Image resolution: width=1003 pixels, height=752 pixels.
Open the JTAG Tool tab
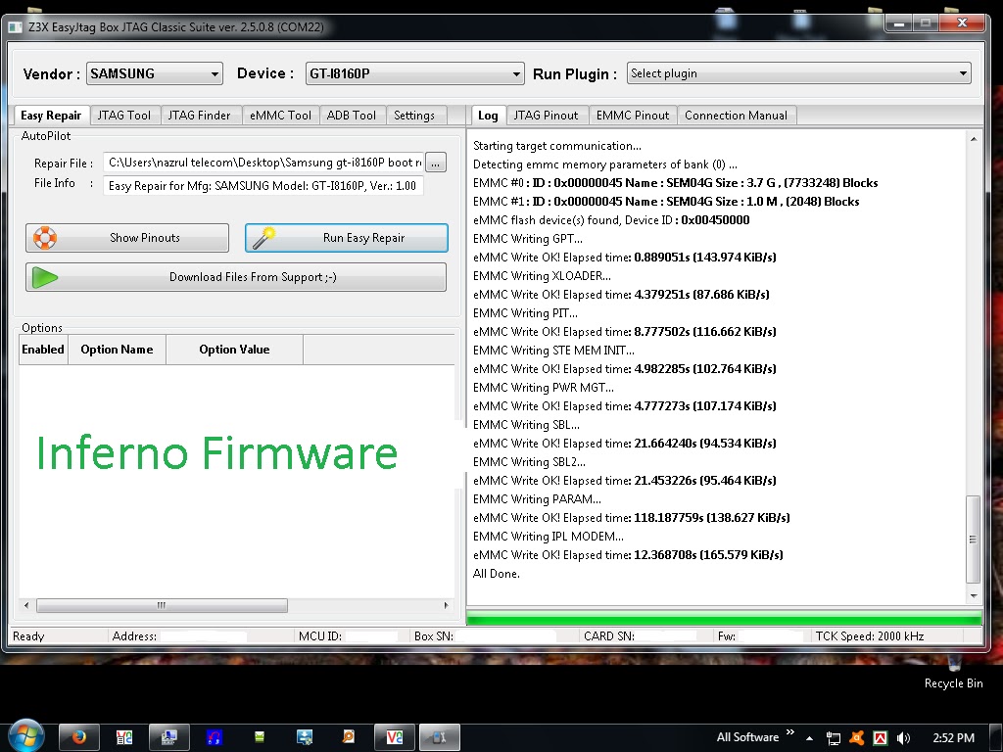[124, 116]
